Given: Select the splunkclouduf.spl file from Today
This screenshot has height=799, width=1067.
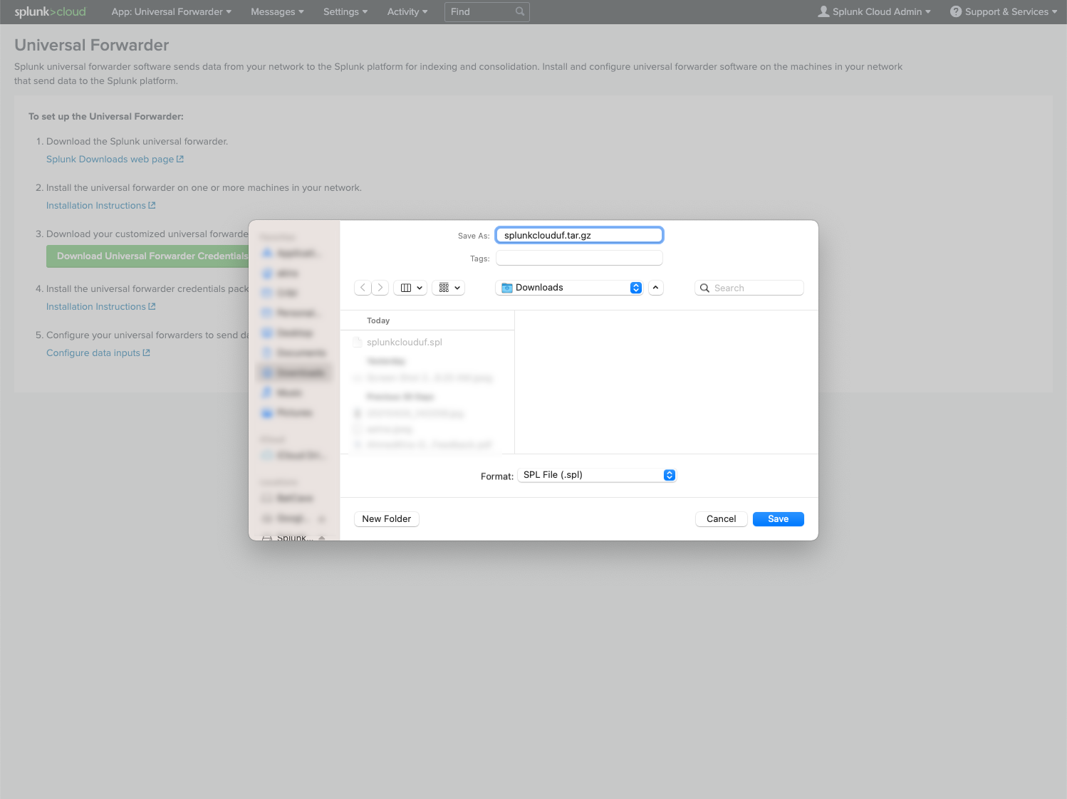Looking at the screenshot, I should [404, 342].
